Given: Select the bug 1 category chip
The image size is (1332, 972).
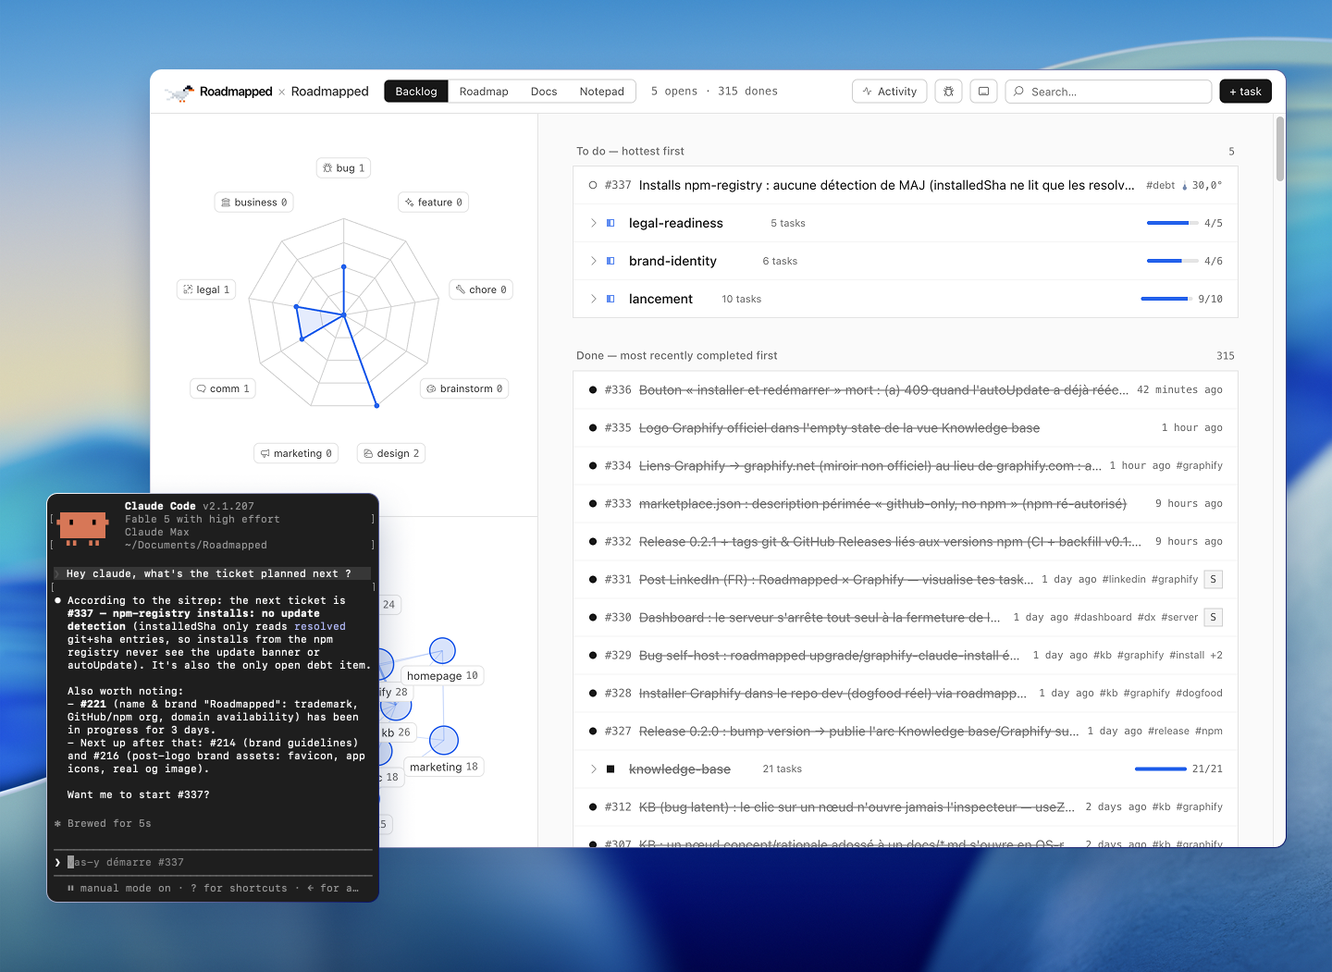Looking at the screenshot, I should [x=343, y=167].
